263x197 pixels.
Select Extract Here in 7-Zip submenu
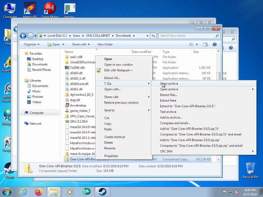point(168,101)
